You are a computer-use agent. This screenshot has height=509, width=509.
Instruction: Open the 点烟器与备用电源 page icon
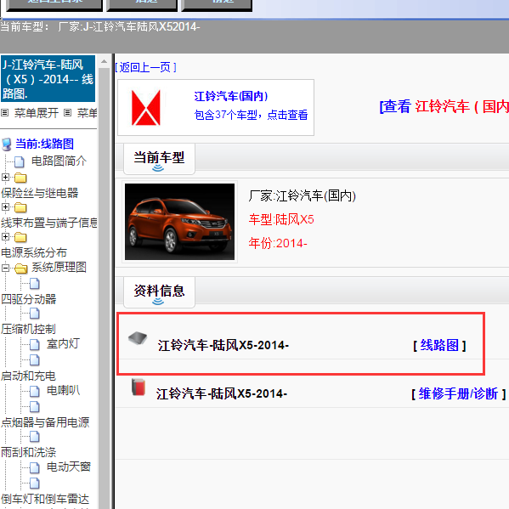coord(34,407)
